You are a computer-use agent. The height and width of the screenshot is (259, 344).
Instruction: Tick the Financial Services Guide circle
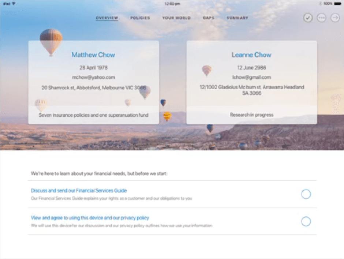point(306,194)
